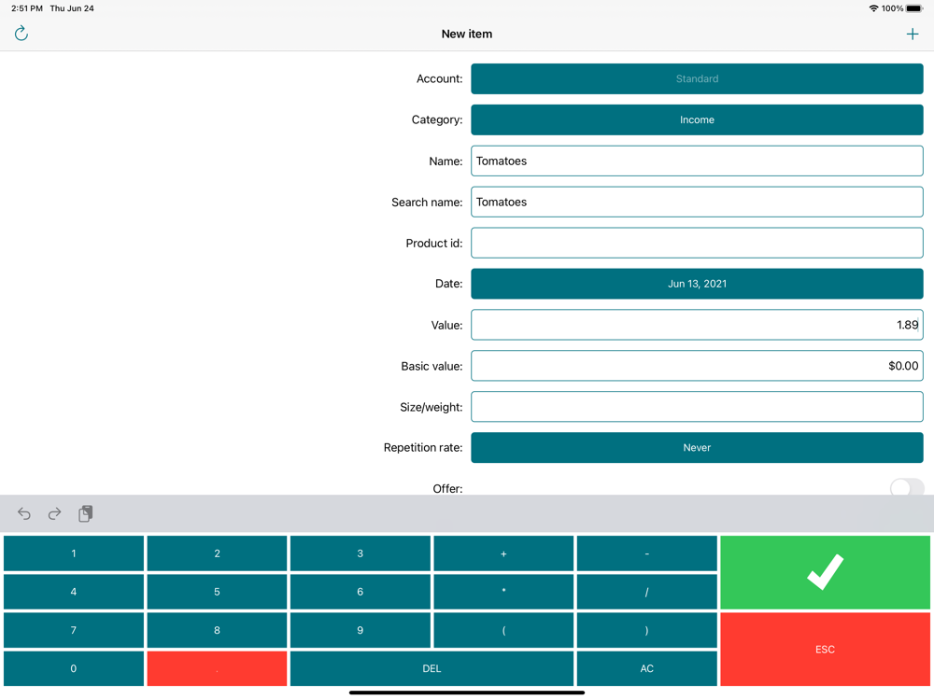
Task: Tap the minus operator key
Action: 647,553
